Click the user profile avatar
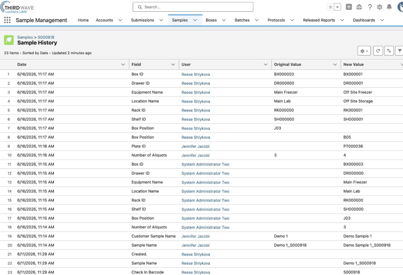This screenshot has width=403, height=275. pos(400,7)
